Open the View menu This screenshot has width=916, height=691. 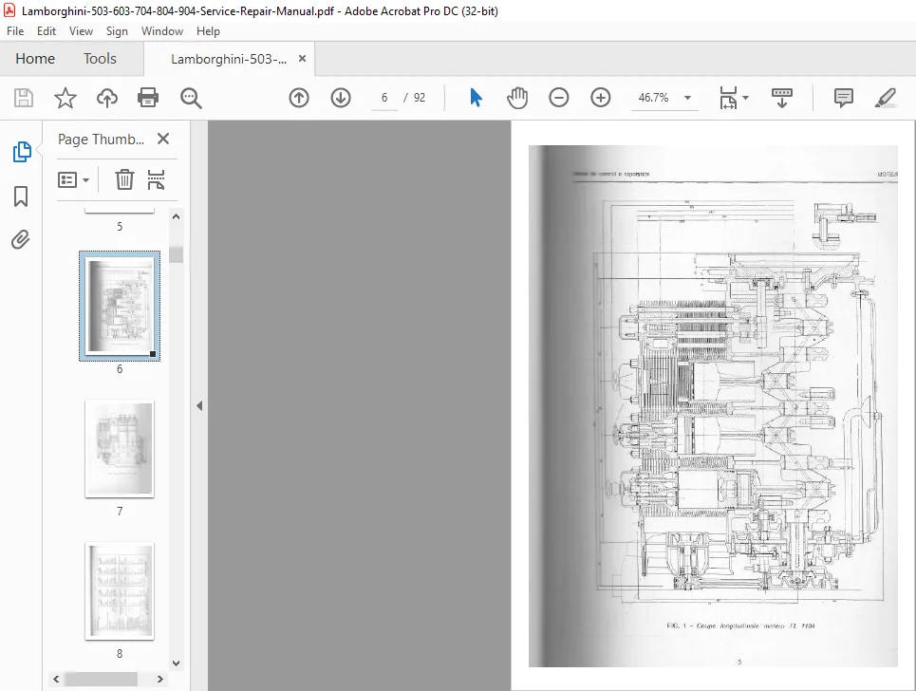(x=81, y=31)
